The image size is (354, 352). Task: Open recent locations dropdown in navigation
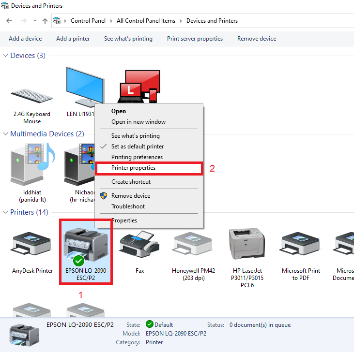click(x=35, y=21)
